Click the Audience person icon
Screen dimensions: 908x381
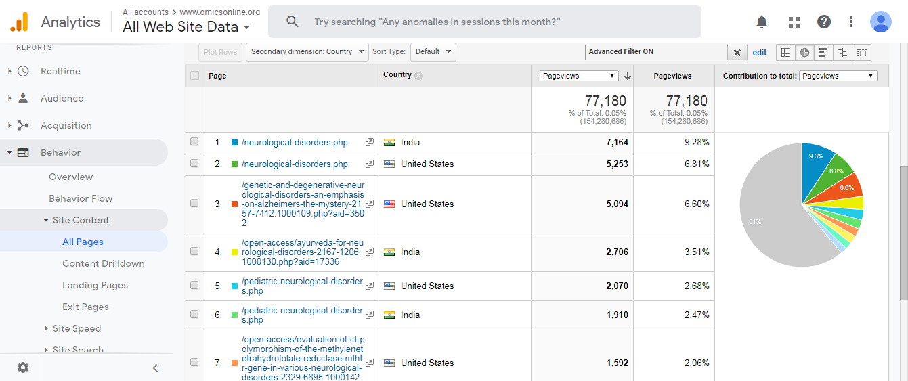coord(23,98)
